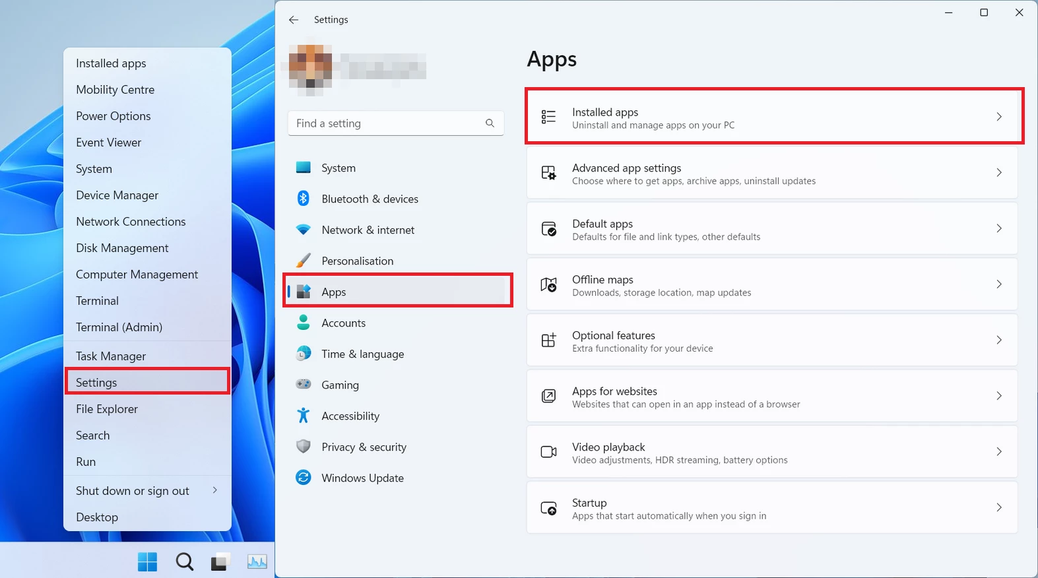
Task: Select Terminal (Admin) in the power menu
Action: pos(119,327)
